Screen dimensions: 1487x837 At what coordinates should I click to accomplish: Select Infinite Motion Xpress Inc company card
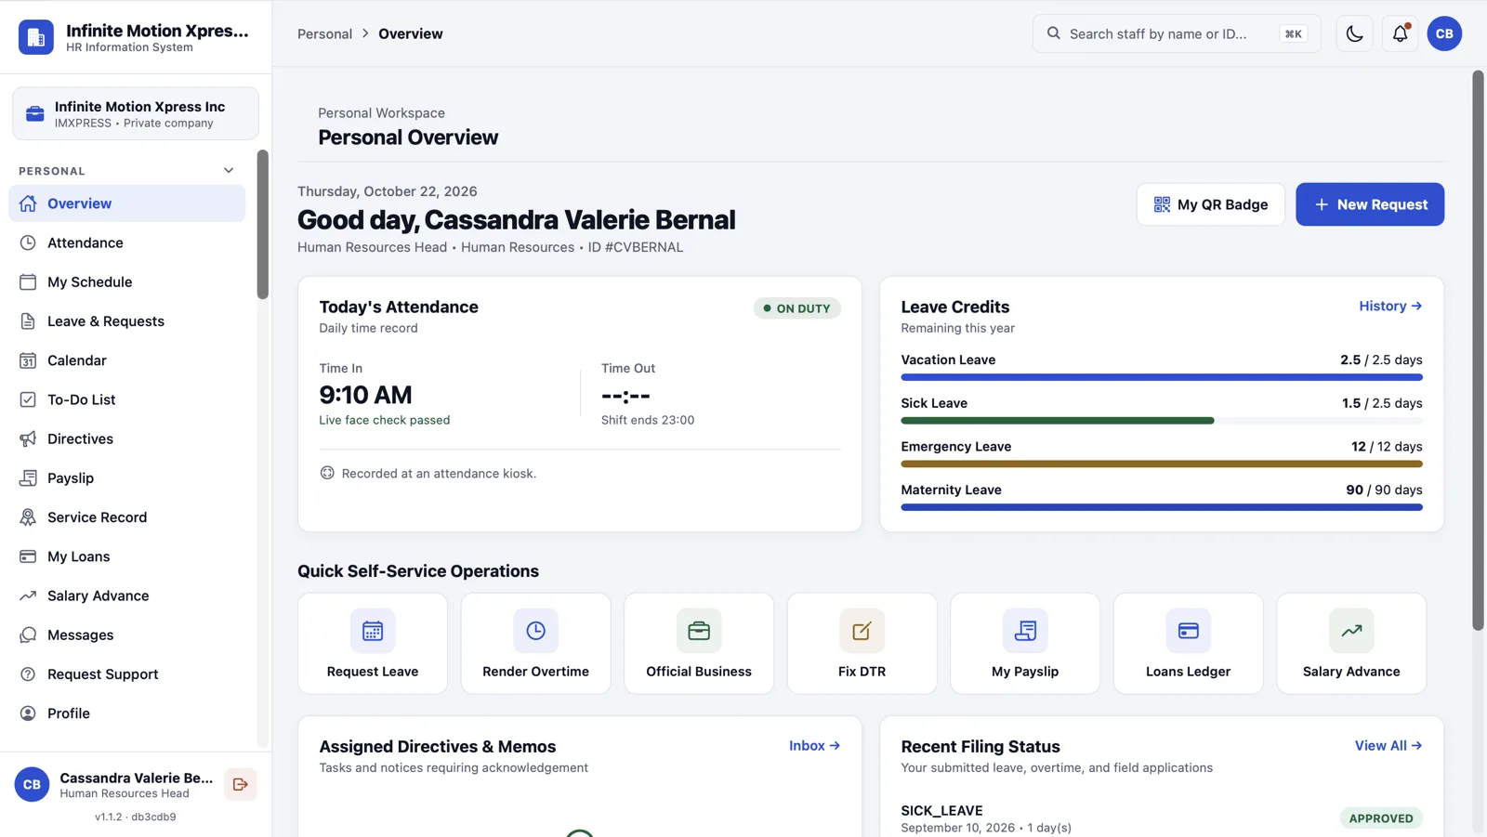(x=136, y=113)
